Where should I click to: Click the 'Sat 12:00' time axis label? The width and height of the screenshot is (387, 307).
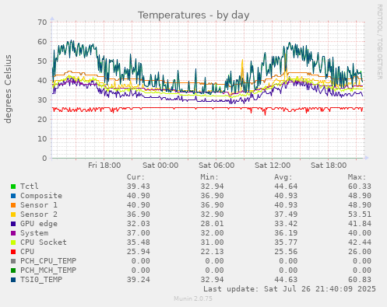coord(273,166)
